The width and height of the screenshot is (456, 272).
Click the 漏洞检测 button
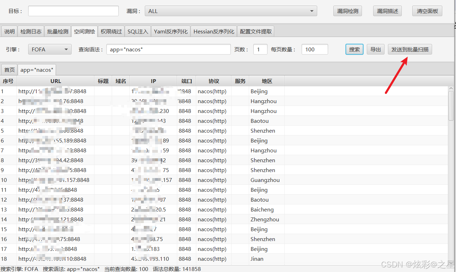(x=347, y=11)
